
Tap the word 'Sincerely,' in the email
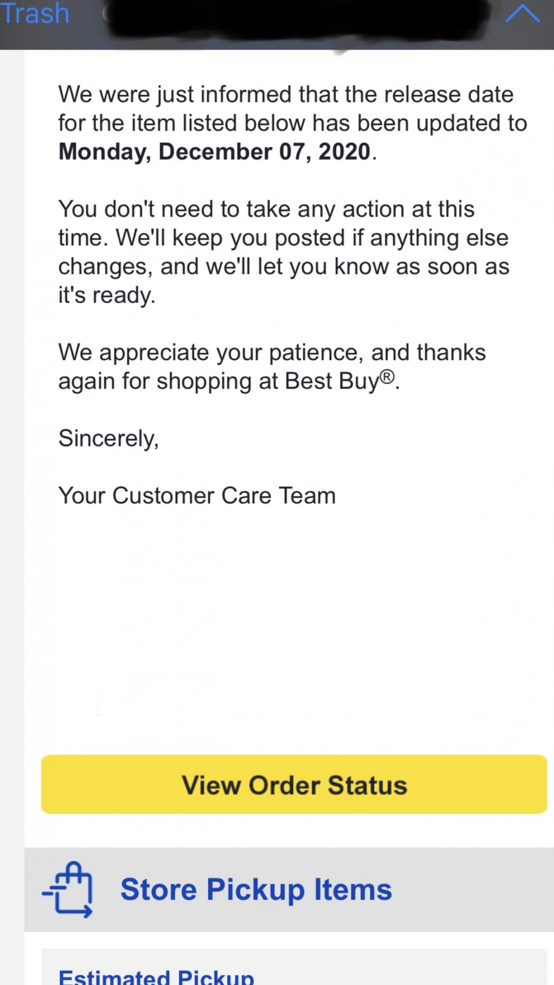pos(108,438)
